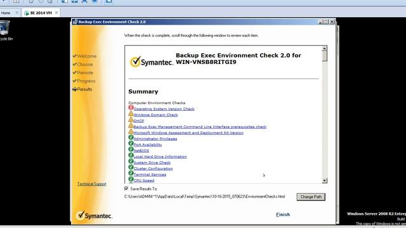Image resolution: width=406 pixels, height=228 pixels.
Task: Click the green check icon beside Cluster Configuration
Action: 131,167
